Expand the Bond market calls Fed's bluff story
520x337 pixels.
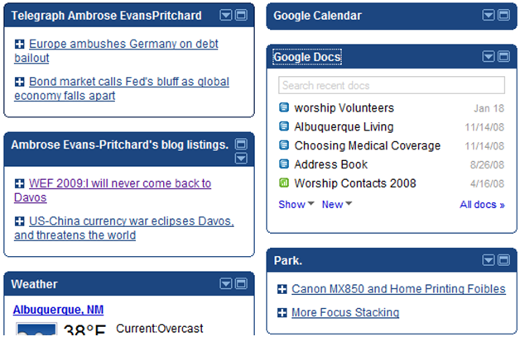[x=20, y=82]
